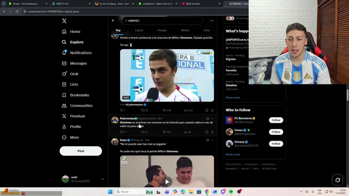Open File Explorer from taskbar
The image size is (349, 196).
pyautogui.click(x=191, y=192)
